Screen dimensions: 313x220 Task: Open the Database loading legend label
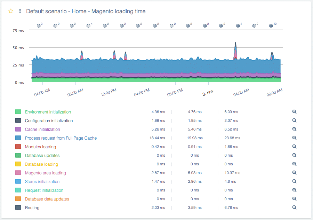[x=41, y=164]
